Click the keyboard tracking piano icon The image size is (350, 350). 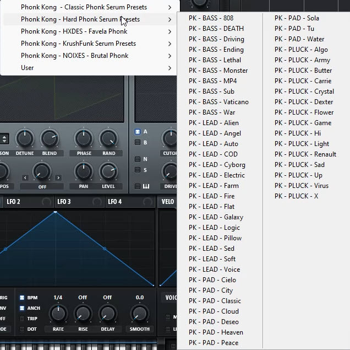146,186
